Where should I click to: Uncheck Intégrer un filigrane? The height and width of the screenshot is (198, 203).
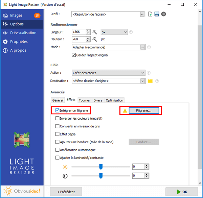coord(58,110)
